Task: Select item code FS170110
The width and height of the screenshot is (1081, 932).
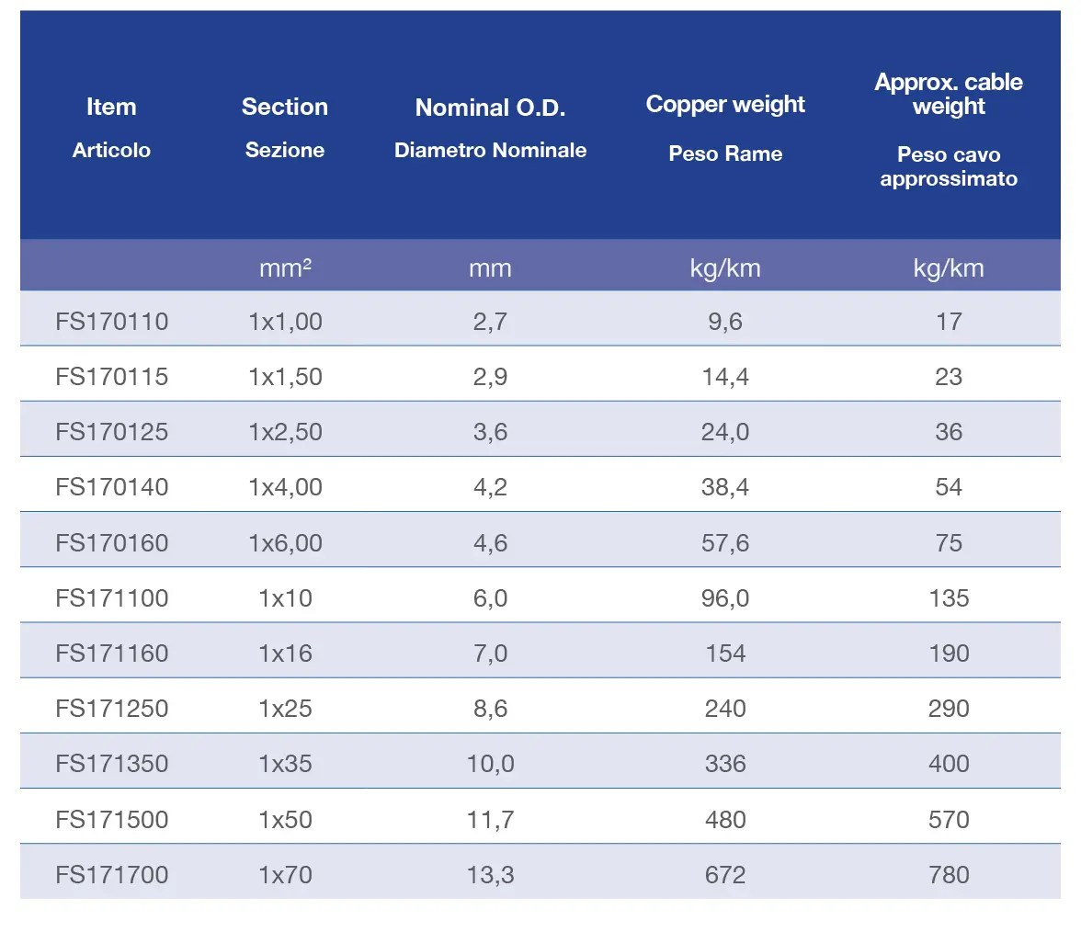Action: (112, 322)
